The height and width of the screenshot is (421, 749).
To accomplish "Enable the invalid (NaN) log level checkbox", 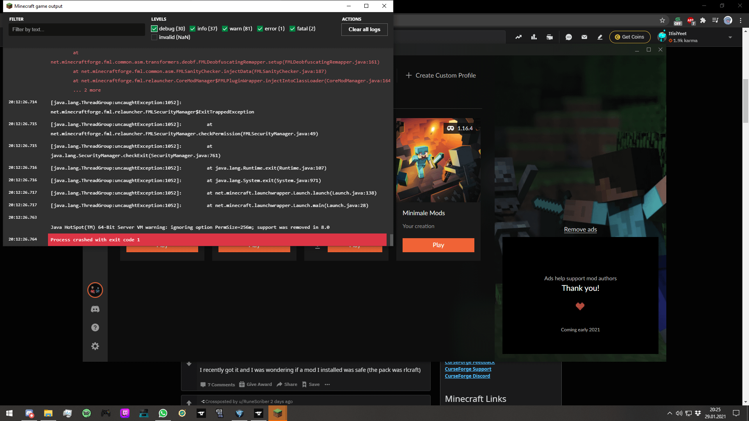I will coord(154,37).
